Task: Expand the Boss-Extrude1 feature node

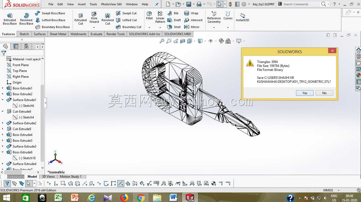Action: [x=3, y=88]
